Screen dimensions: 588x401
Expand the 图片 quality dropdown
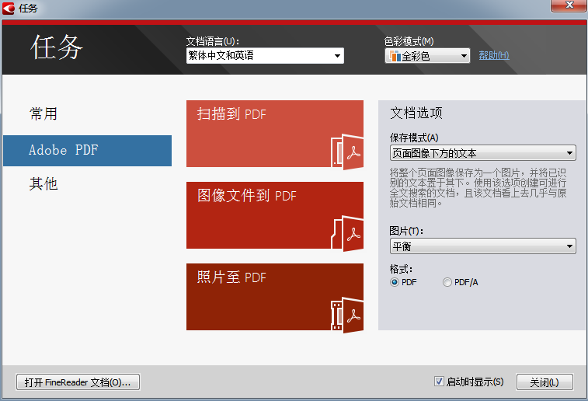(x=482, y=246)
